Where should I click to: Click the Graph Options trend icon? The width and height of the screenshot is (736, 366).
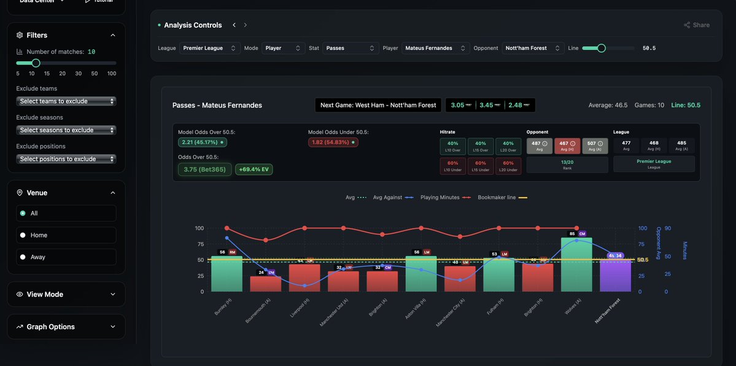(20, 327)
